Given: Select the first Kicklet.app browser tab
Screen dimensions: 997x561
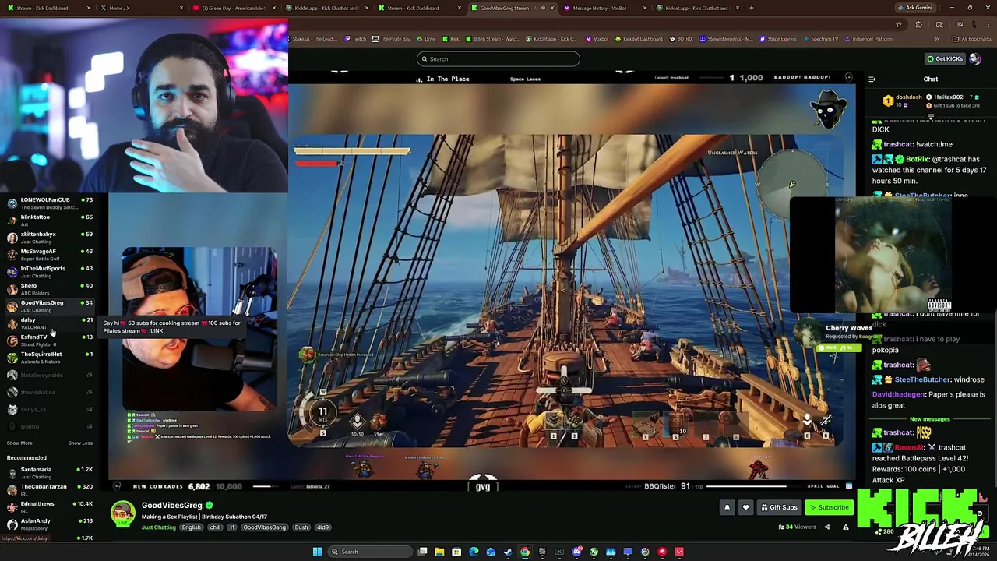Looking at the screenshot, I should tap(326, 8).
